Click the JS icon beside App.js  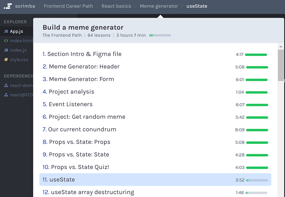pyautogui.click(x=6, y=31)
